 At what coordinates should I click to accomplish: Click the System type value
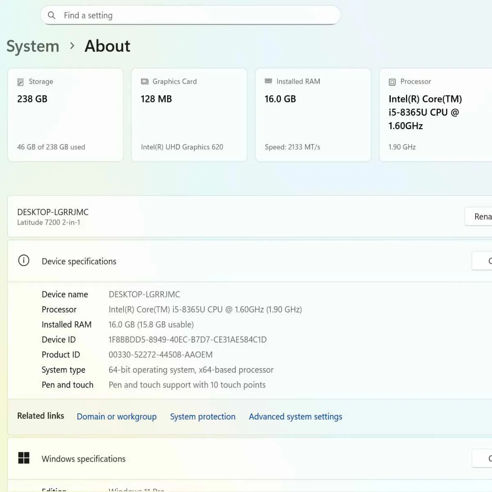coord(191,370)
